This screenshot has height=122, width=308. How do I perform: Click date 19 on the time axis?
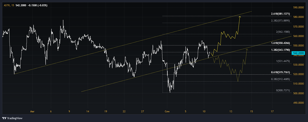point(106,112)
